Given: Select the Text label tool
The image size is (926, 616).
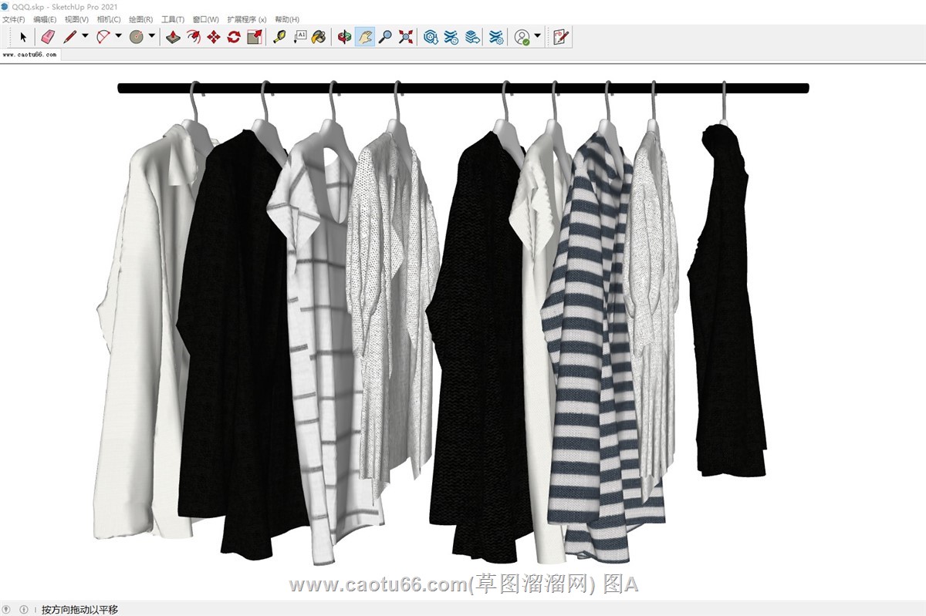Looking at the screenshot, I should pos(300,36).
